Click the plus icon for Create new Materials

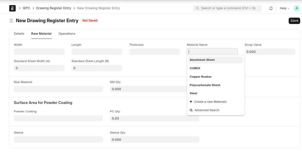coord(191,102)
